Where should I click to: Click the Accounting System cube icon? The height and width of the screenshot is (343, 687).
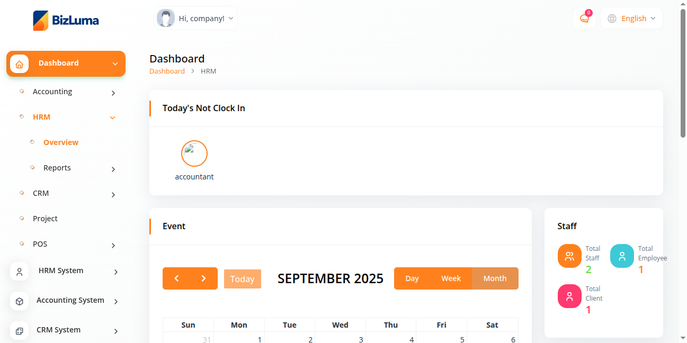[20, 301]
